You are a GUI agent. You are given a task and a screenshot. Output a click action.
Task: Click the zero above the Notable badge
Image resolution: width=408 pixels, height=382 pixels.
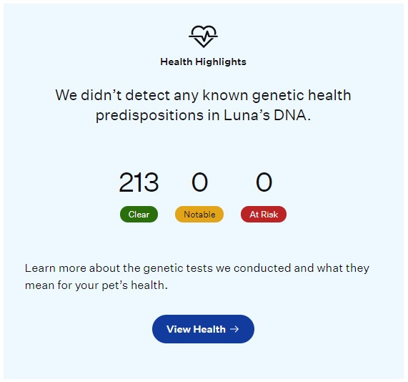click(x=199, y=182)
